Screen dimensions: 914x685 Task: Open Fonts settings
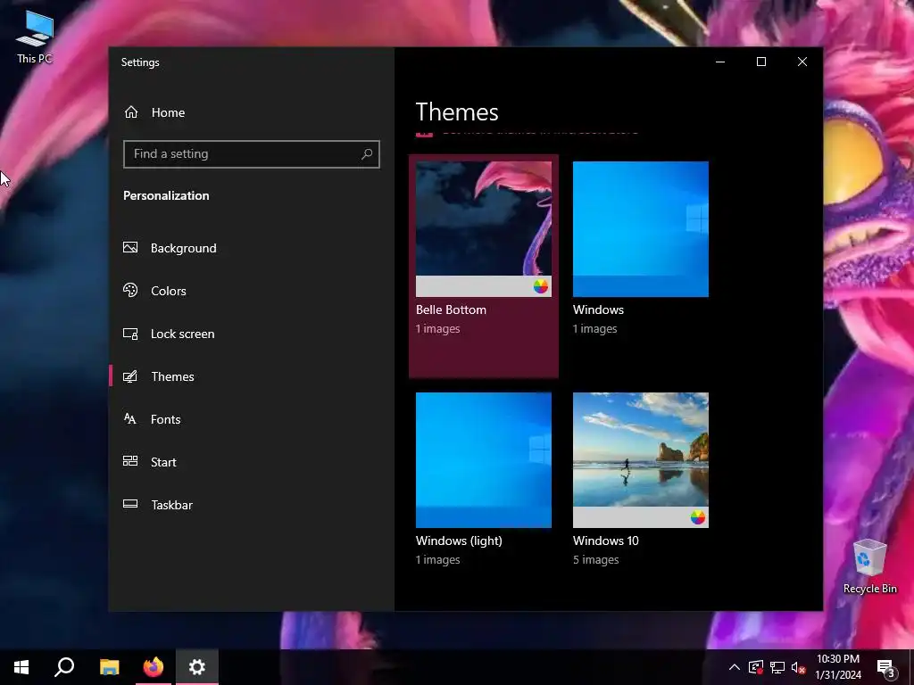point(251,419)
